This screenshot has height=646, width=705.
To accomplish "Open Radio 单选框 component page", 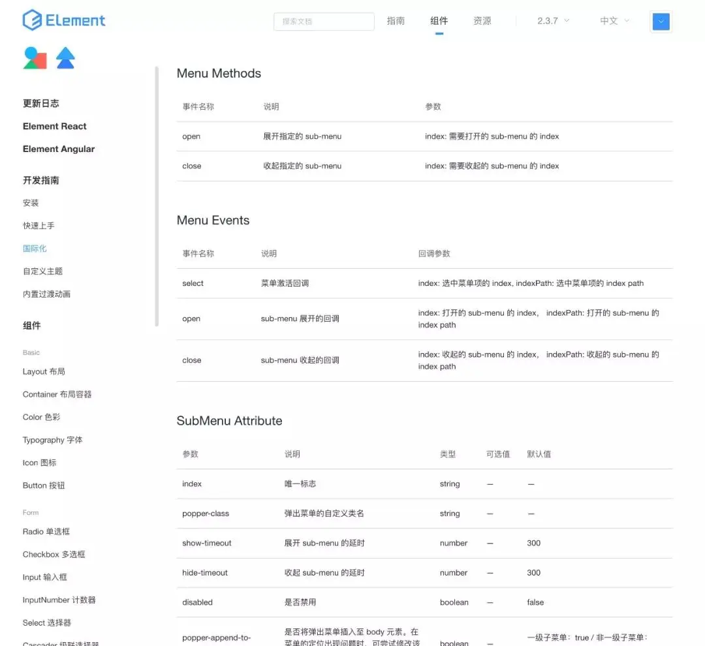I will click(46, 531).
